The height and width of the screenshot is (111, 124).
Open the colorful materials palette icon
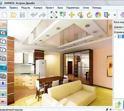click(98, 15)
